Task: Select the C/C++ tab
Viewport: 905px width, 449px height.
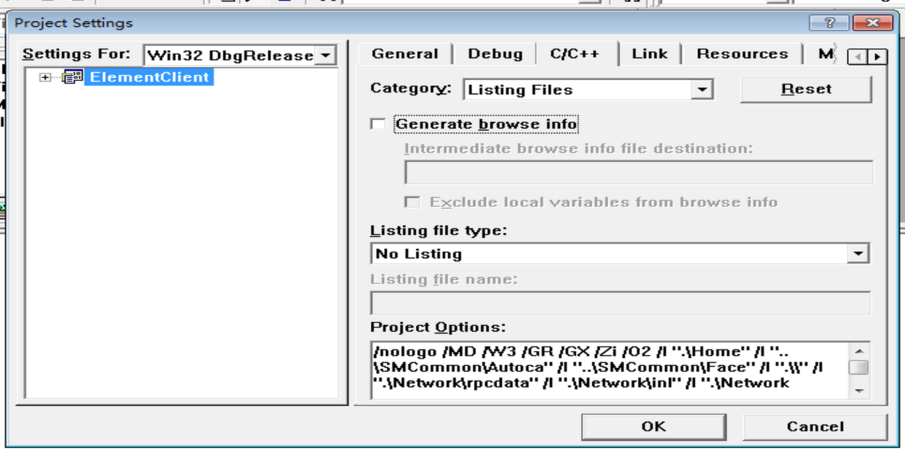Action: 574,53
